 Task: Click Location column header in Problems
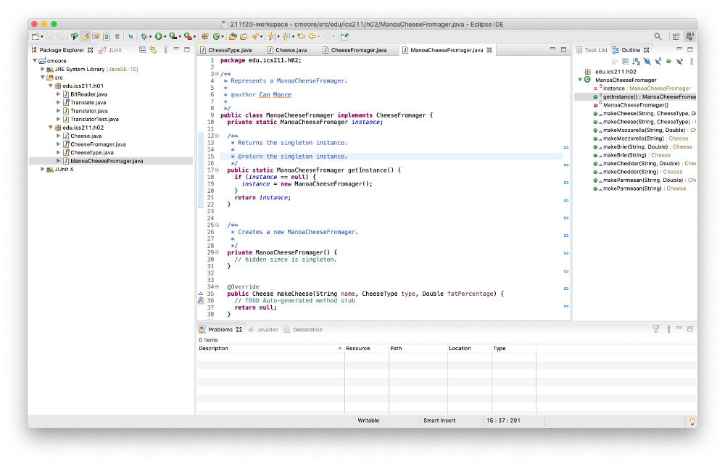pyautogui.click(x=469, y=349)
